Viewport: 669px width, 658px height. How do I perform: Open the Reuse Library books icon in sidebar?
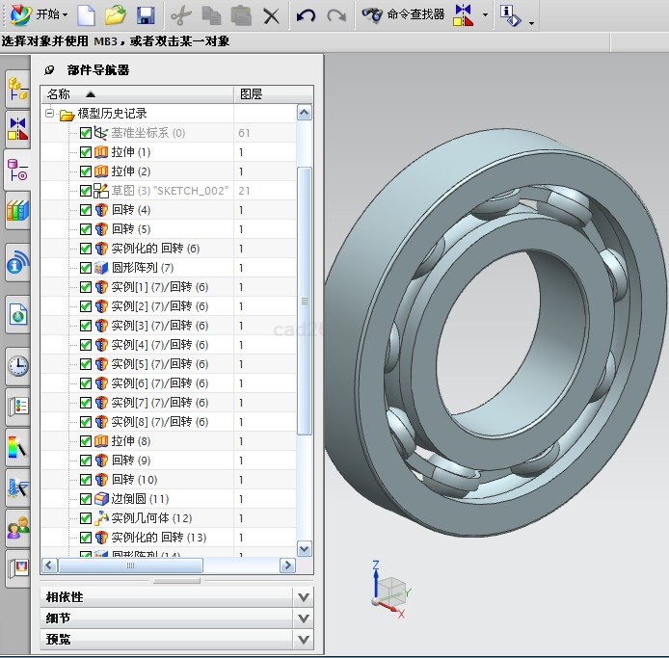coord(17,209)
